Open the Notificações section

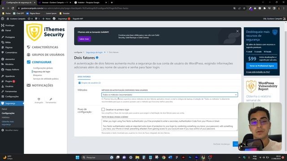pos(40,85)
